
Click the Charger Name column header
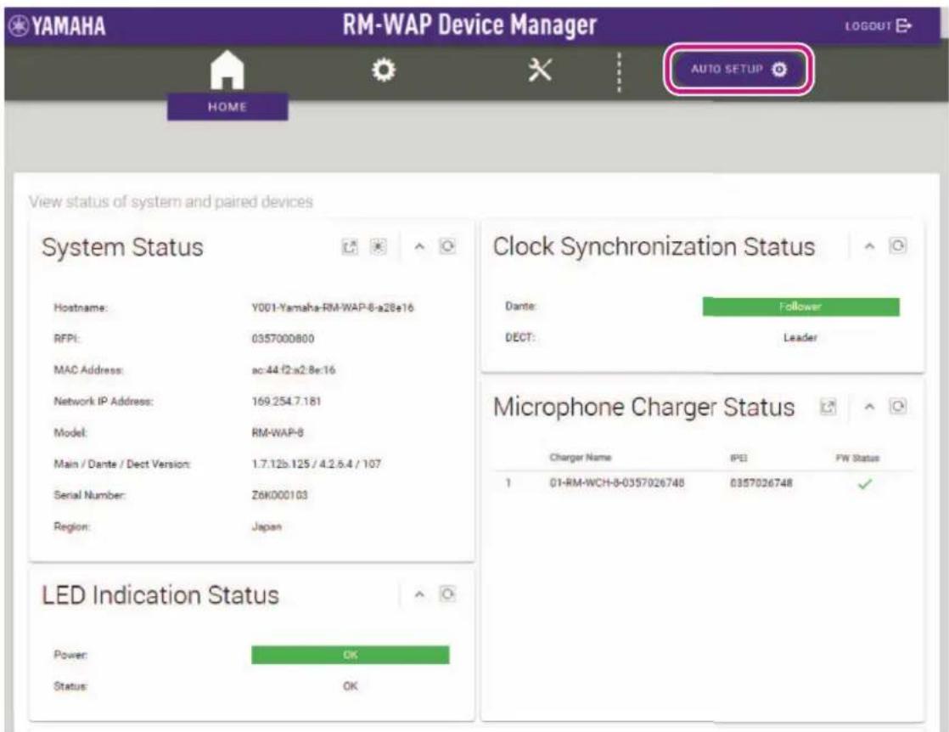[581, 457]
